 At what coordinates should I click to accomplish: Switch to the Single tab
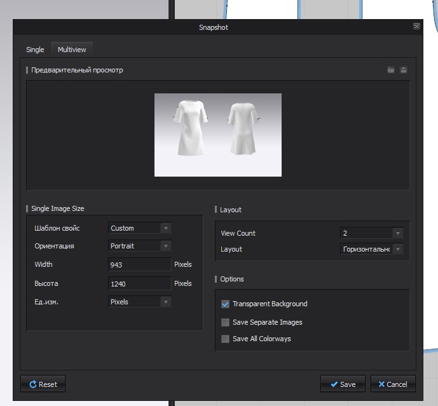35,50
